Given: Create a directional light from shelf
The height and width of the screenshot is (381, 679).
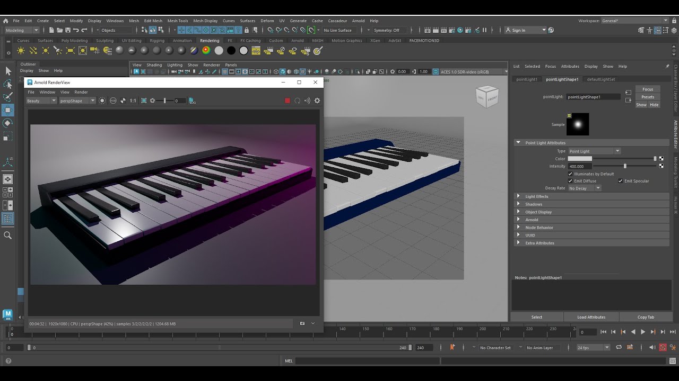Looking at the screenshot, I should coord(33,51).
